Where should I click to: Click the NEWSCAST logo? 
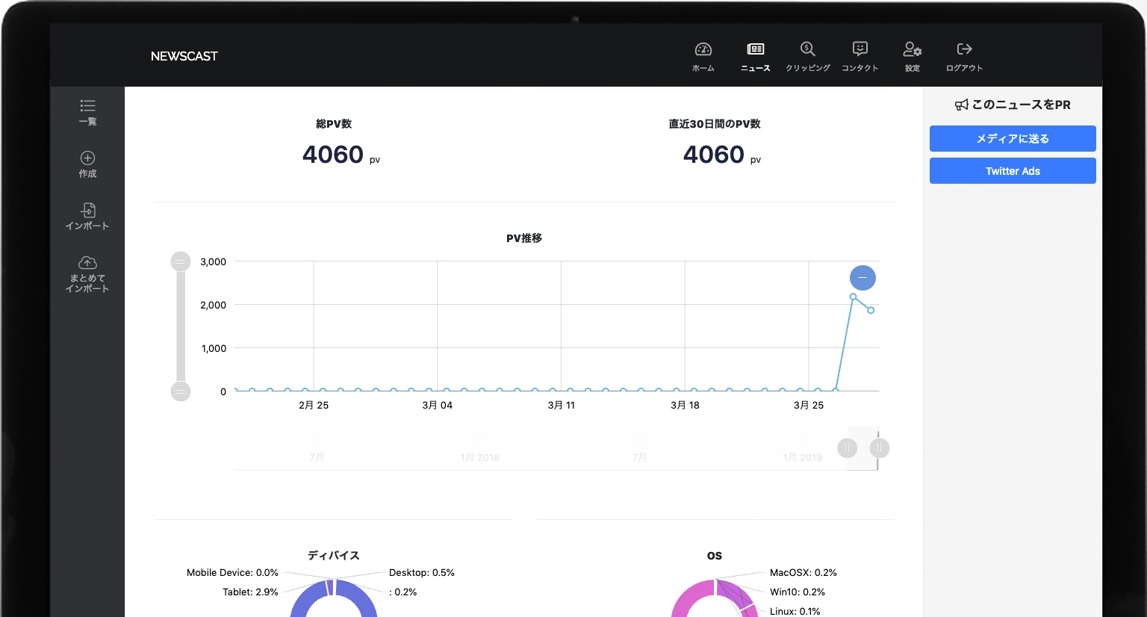[184, 56]
